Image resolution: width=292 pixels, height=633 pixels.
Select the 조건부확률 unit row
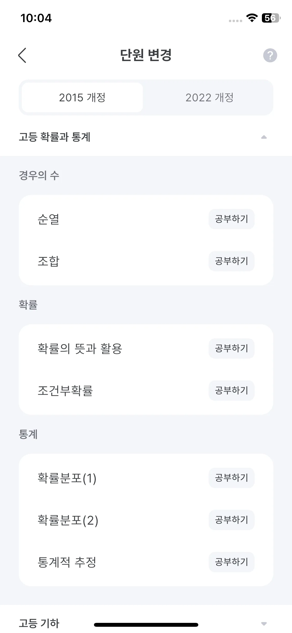[146, 391]
